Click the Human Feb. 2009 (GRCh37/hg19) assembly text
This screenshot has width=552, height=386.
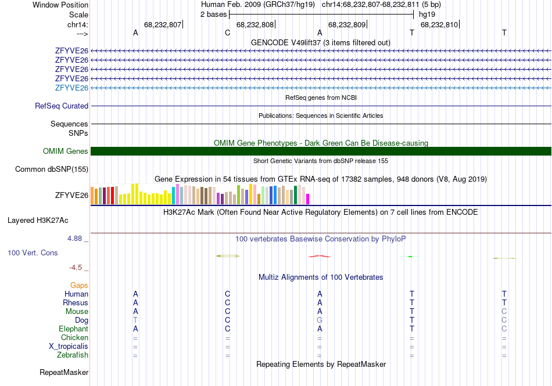click(x=257, y=5)
